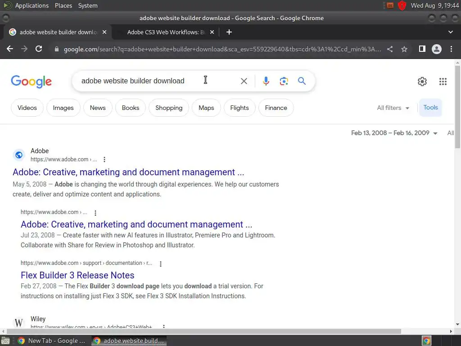461x346 pixels.
Task: Click the orange tray icon beside shield
Action: click(390, 5)
